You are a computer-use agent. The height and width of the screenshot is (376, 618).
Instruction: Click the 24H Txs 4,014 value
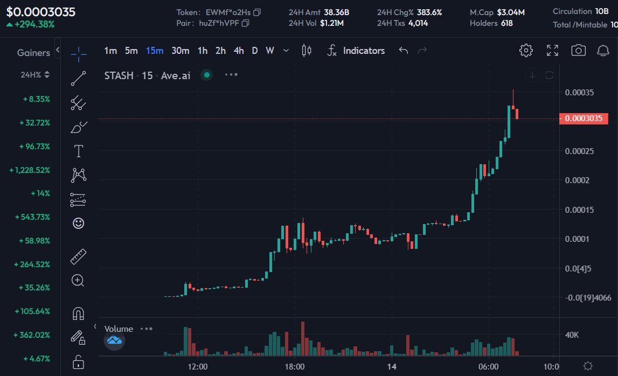(418, 23)
